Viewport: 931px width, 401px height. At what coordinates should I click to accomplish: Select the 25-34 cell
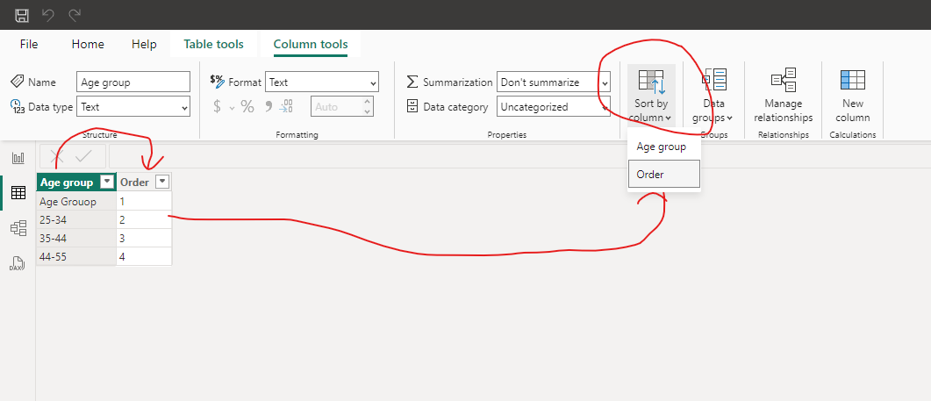[x=76, y=220]
